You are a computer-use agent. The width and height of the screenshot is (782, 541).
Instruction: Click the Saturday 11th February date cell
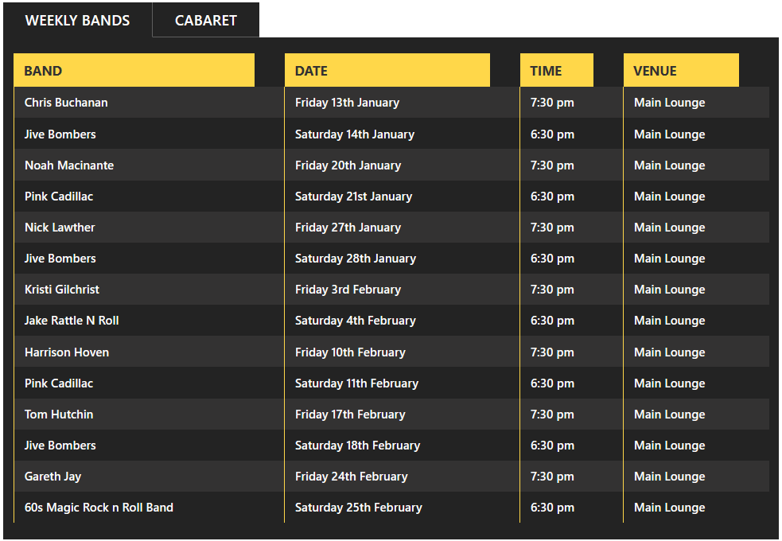tap(356, 383)
